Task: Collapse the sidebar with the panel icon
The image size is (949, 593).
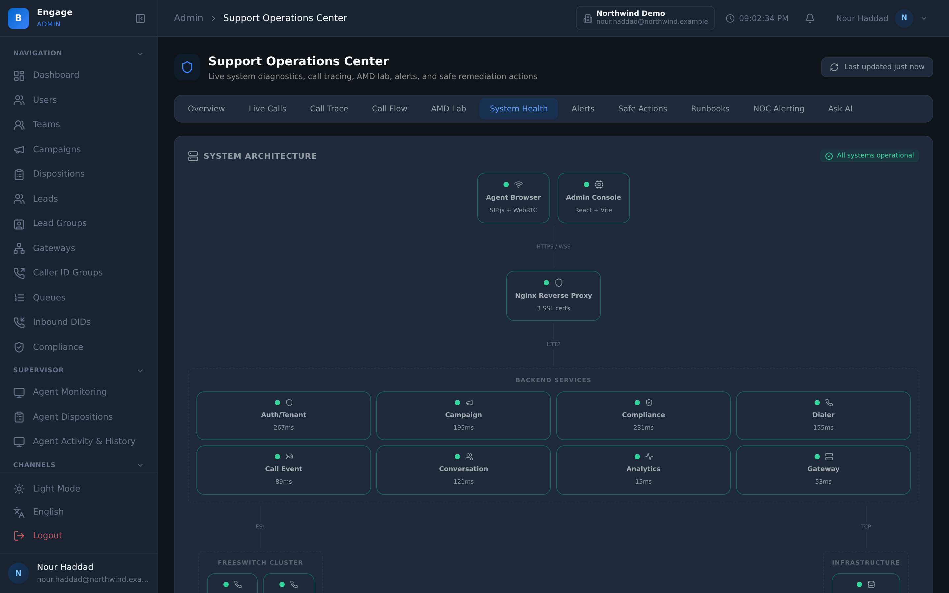Action: point(140,18)
